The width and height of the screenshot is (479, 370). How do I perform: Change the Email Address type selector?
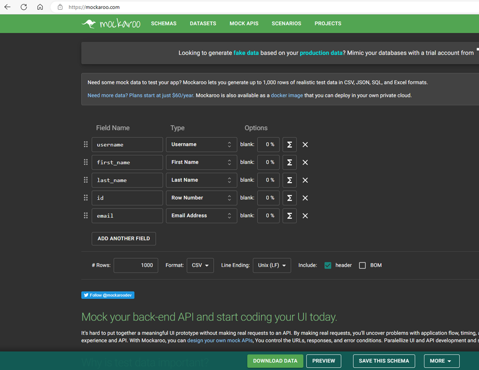click(x=201, y=215)
